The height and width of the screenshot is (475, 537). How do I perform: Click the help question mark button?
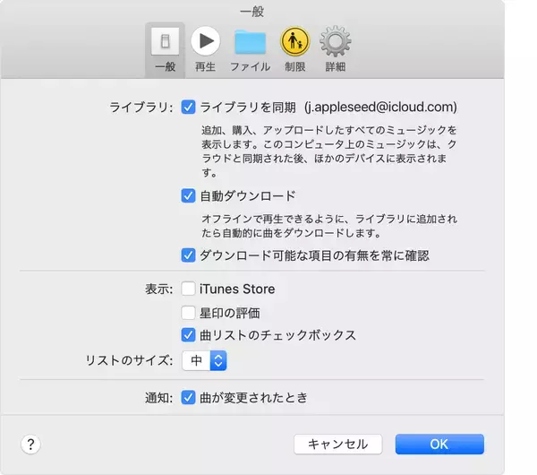(x=30, y=445)
